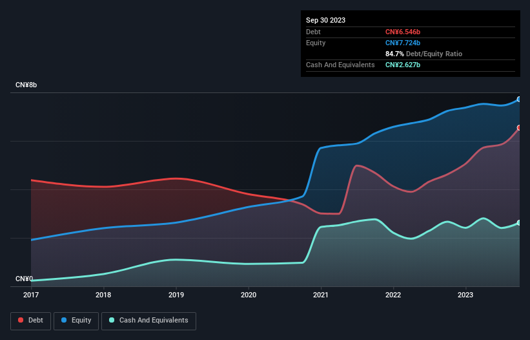Toggle the Debt legend button
This screenshot has width=530, height=340.
point(30,321)
